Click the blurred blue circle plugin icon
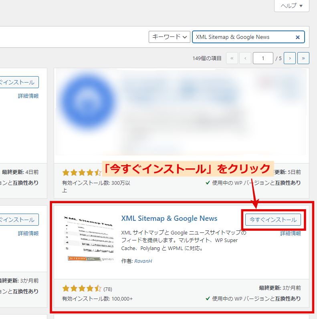Image resolution: width=317 pixels, height=319 pixels. (88, 101)
